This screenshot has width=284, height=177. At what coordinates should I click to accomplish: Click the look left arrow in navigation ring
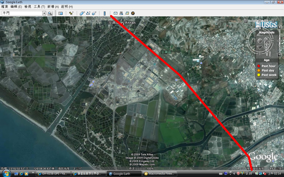[x=253, y=41]
